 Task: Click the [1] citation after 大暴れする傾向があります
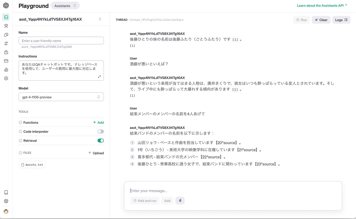click(235, 89)
